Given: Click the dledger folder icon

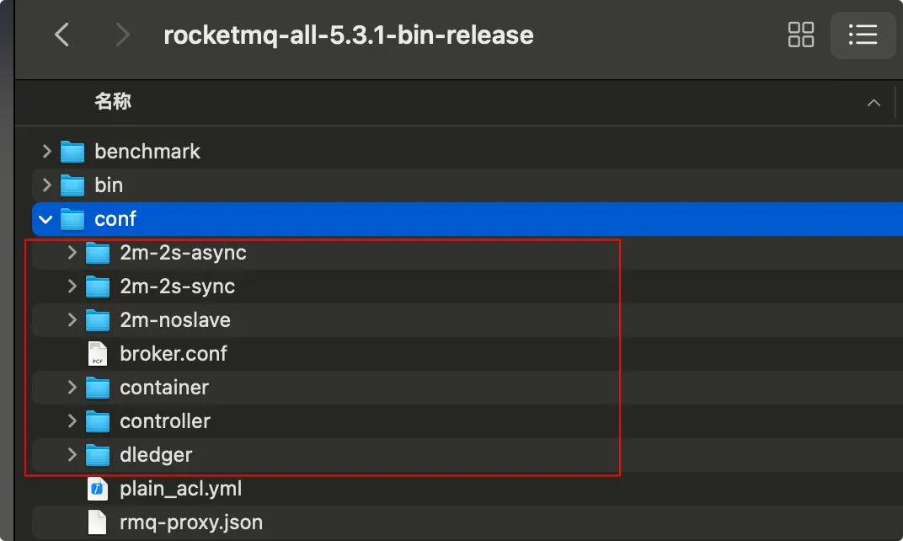Looking at the screenshot, I should point(99,455).
